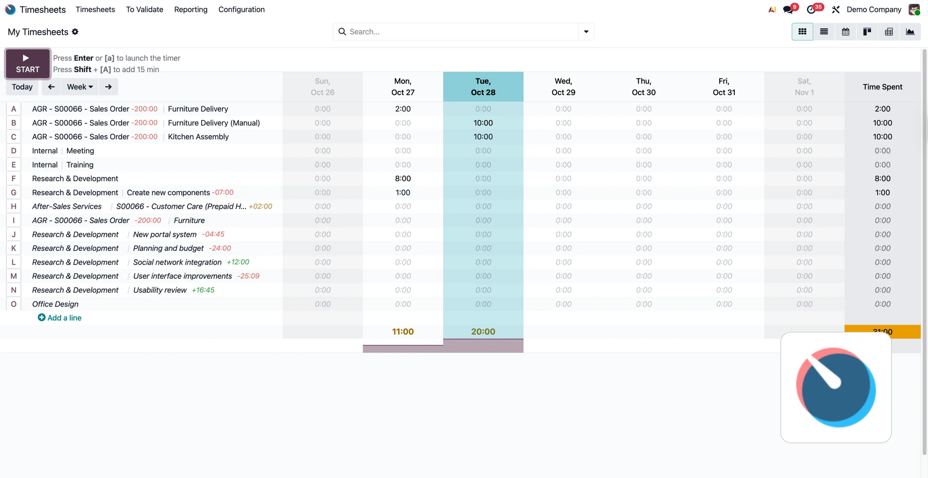Go to the next week arrow

coord(108,87)
